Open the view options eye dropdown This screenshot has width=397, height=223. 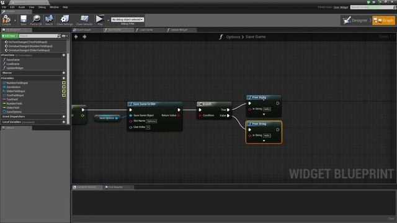point(65,36)
